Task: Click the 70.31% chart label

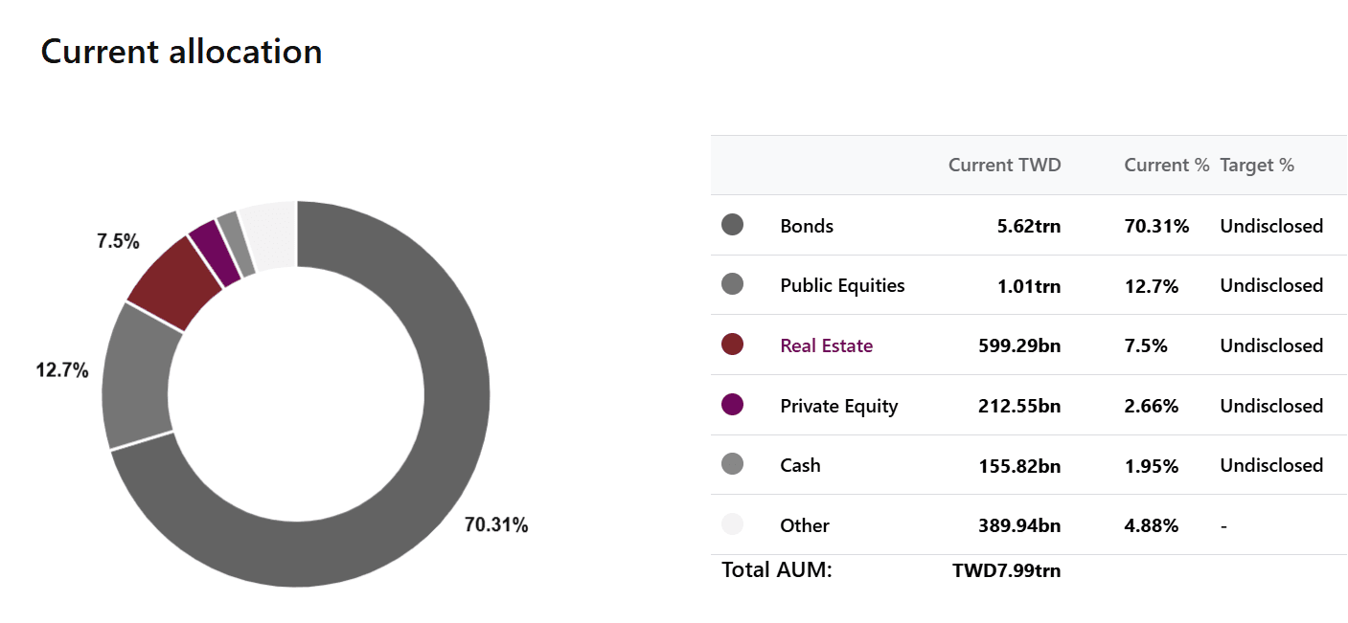Action: click(496, 524)
